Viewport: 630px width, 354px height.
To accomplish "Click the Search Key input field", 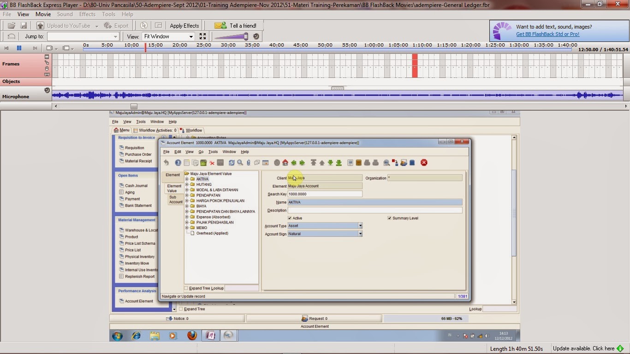I will coord(325,194).
